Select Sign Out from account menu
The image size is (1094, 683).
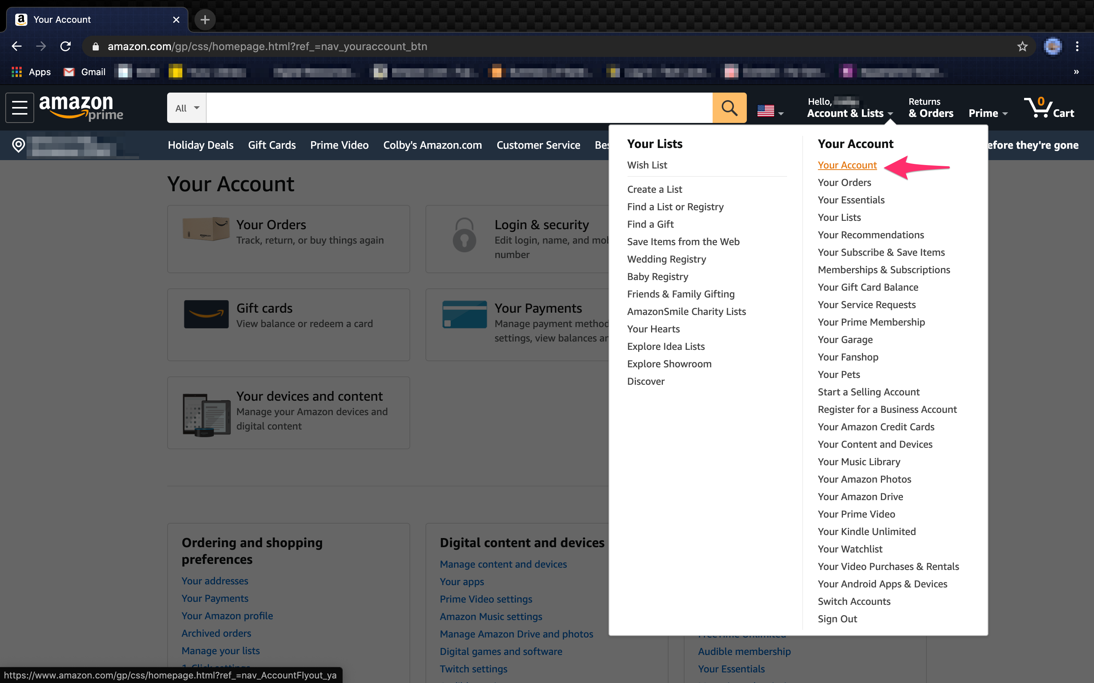coord(837,618)
